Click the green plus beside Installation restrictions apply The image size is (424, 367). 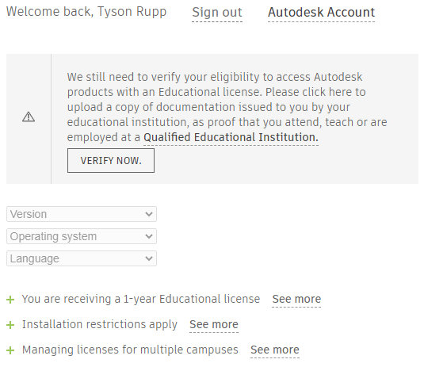coord(10,325)
